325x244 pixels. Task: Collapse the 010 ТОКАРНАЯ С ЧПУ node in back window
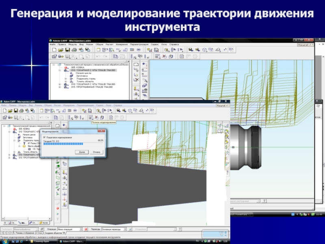[x=60, y=70]
